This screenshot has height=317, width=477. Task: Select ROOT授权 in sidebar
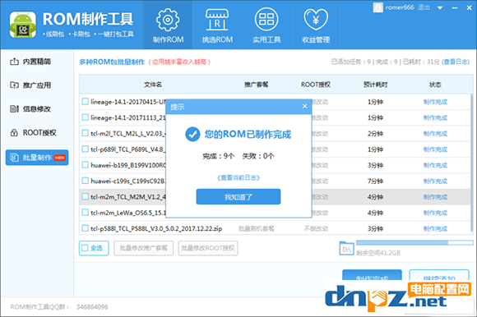37,133
